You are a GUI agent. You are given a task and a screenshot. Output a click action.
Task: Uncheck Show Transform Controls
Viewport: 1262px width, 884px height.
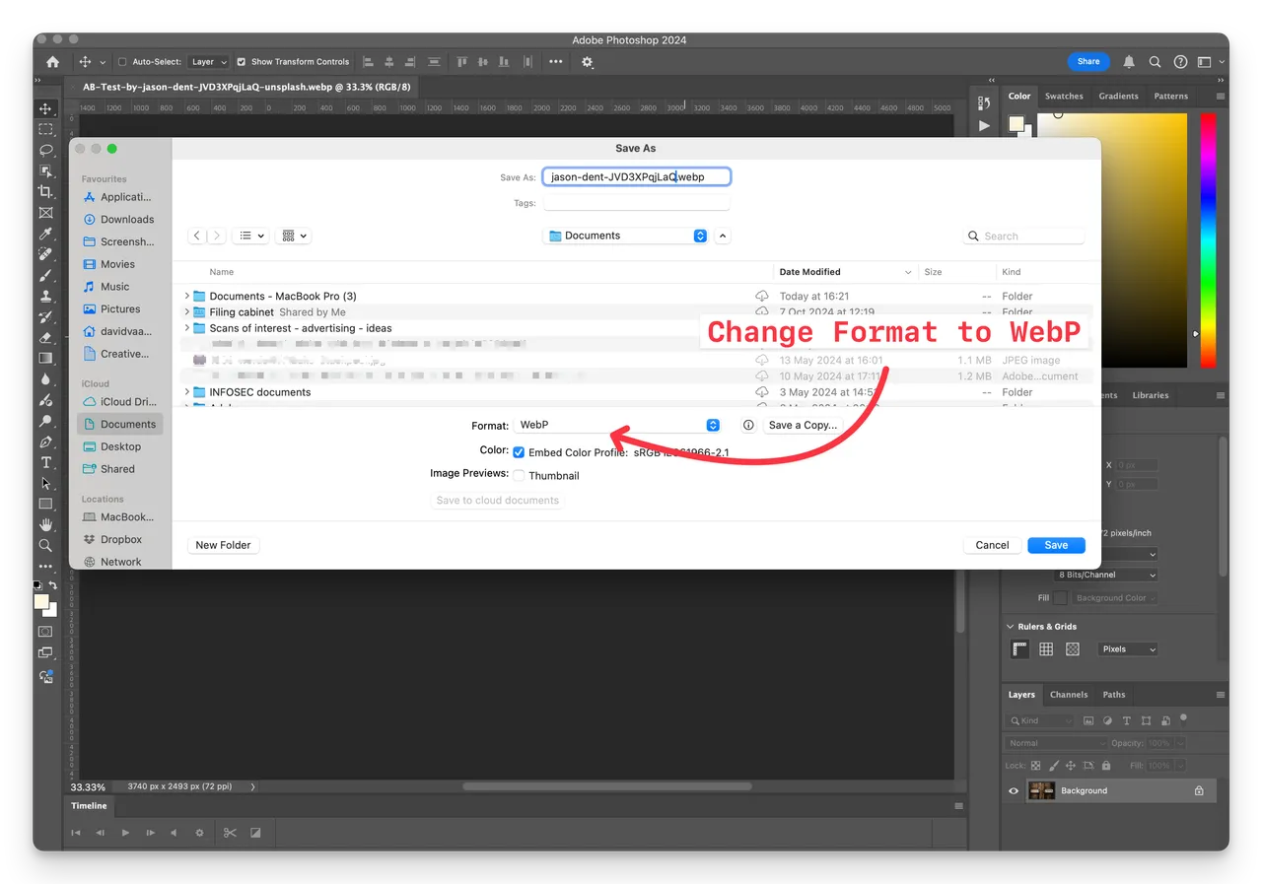[x=242, y=61]
